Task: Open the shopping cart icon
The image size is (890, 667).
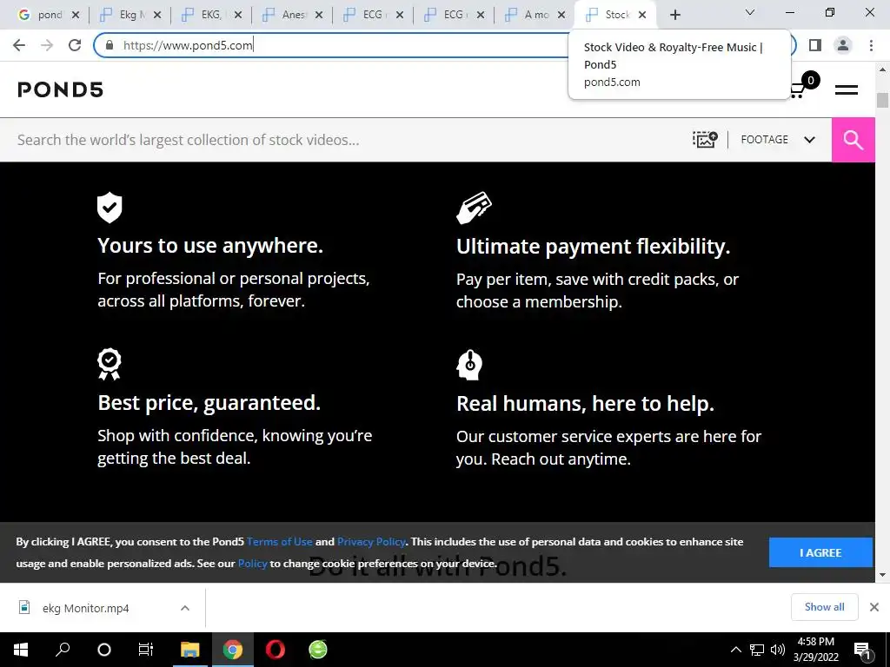Action: (798, 90)
